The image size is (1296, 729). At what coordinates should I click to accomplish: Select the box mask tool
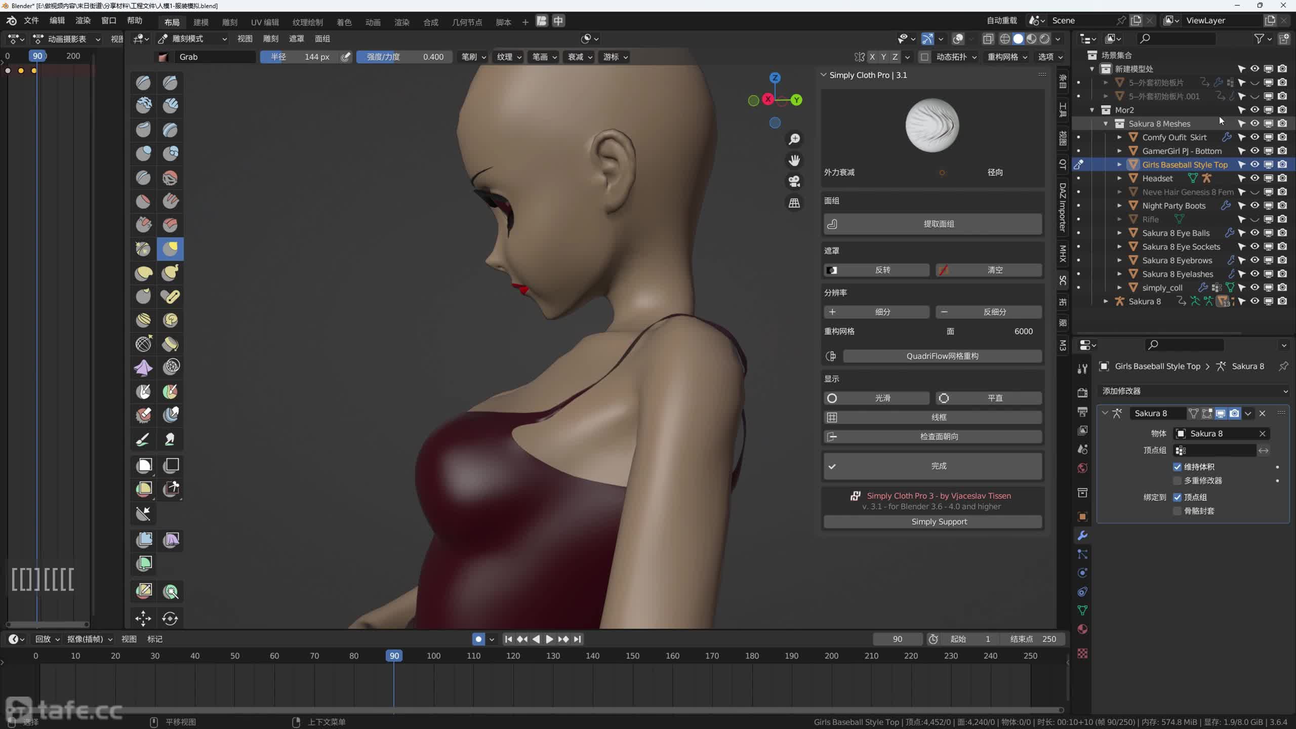144,465
